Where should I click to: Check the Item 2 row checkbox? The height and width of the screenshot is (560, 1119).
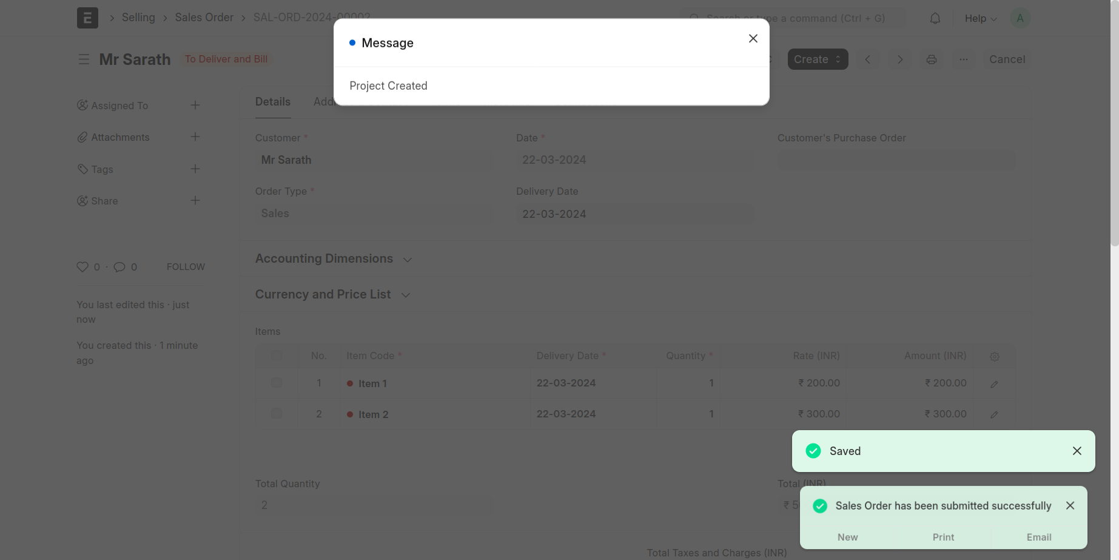[277, 414]
